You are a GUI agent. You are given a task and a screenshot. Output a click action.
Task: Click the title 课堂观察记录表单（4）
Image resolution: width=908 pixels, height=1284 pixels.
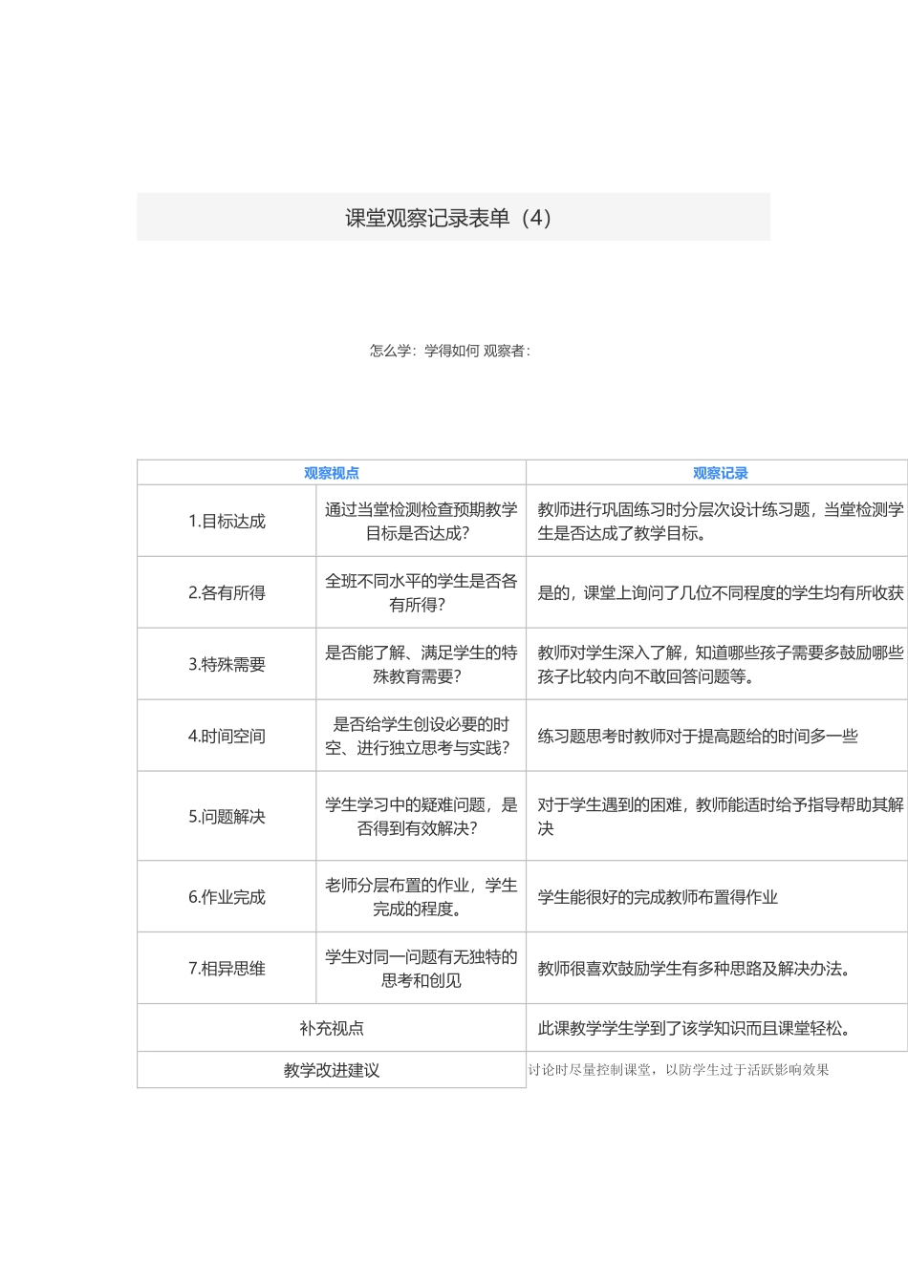[449, 218]
